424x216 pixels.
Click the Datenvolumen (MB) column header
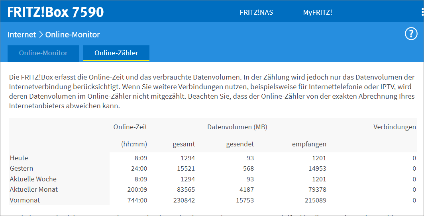(x=237, y=127)
